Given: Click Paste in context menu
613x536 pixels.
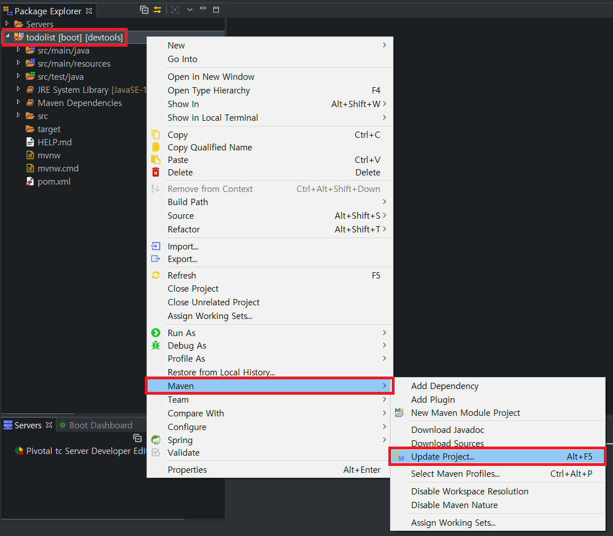Looking at the screenshot, I should (270, 159).
